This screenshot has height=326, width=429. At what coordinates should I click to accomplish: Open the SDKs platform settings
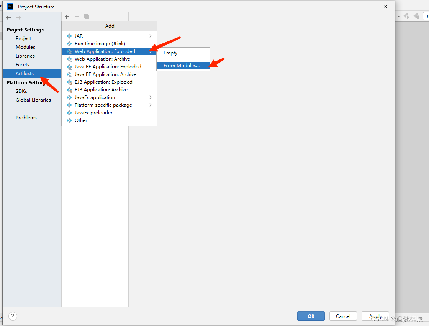pyautogui.click(x=32, y=91)
